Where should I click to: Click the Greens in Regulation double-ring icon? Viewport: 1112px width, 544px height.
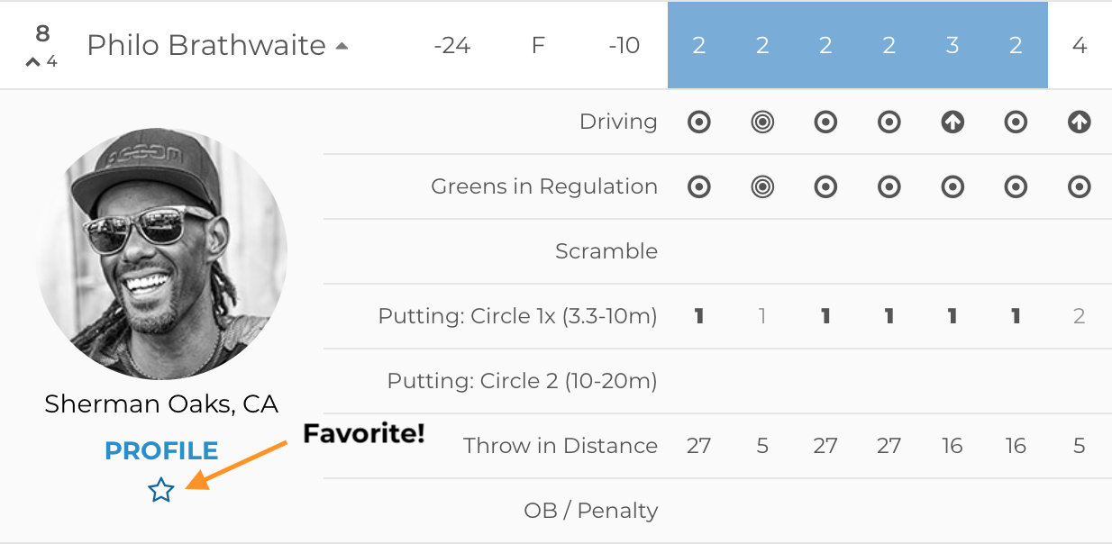pyautogui.click(x=762, y=186)
